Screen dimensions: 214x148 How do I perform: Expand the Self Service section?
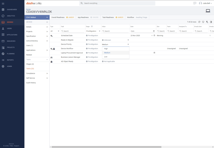coord(37,78)
